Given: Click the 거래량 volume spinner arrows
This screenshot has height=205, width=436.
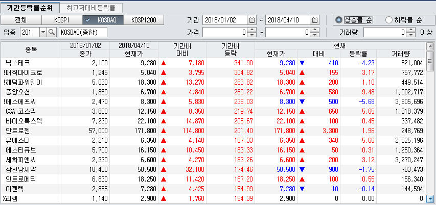Looking at the screenshot, I should click(x=410, y=33).
